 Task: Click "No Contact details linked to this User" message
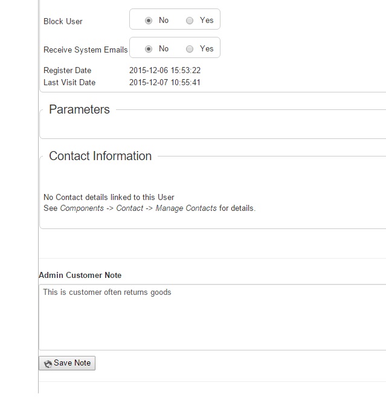109,197
